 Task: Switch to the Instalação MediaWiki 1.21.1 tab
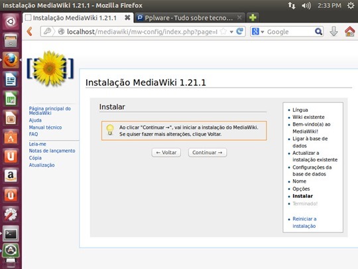pyautogui.click(x=77, y=18)
